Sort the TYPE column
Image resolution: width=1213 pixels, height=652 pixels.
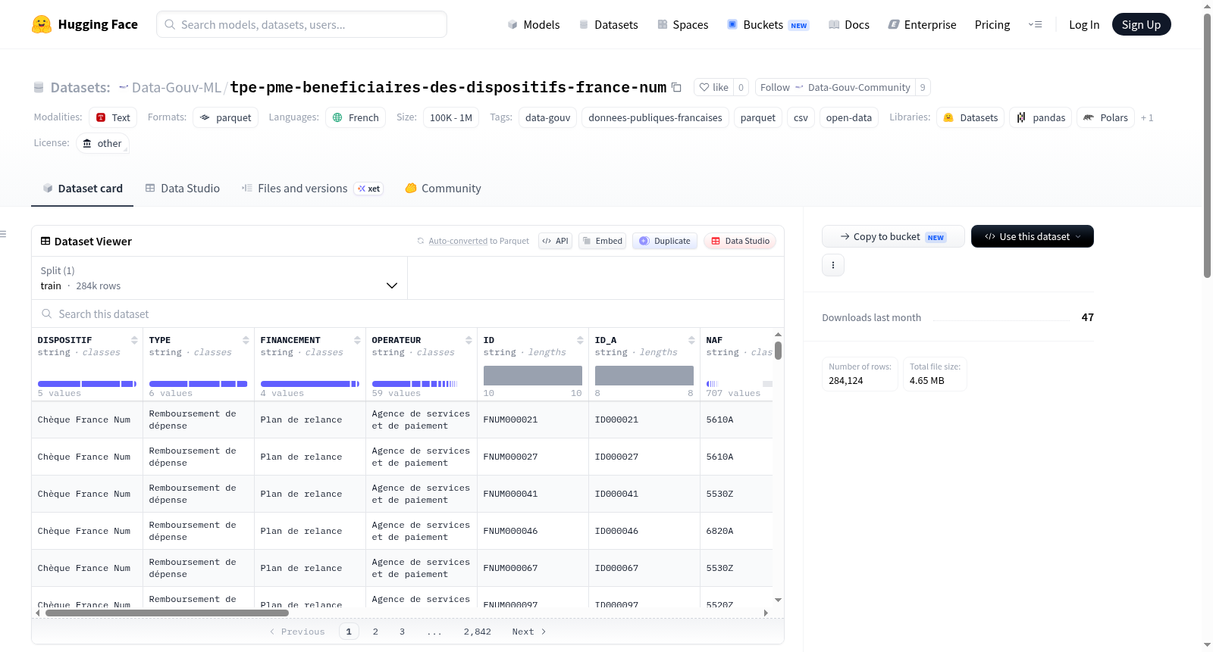pos(246,341)
